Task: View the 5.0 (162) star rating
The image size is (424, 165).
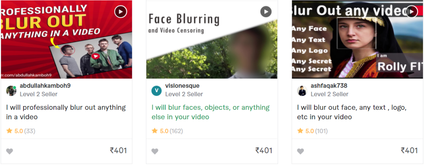Action: [x=167, y=131]
